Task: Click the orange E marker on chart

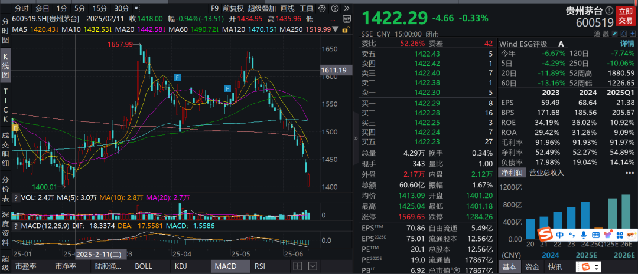Action: pos(15,128)
